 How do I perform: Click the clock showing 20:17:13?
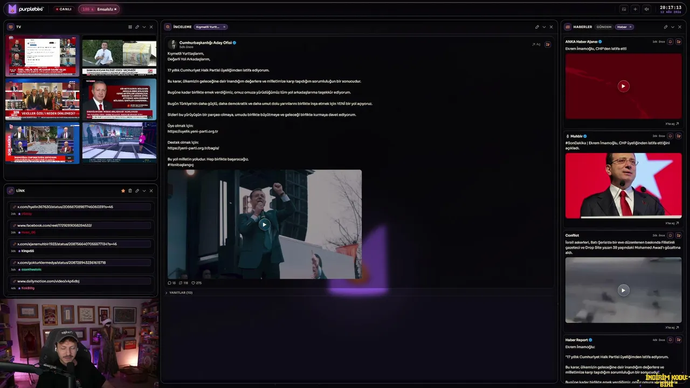point(671,8)
